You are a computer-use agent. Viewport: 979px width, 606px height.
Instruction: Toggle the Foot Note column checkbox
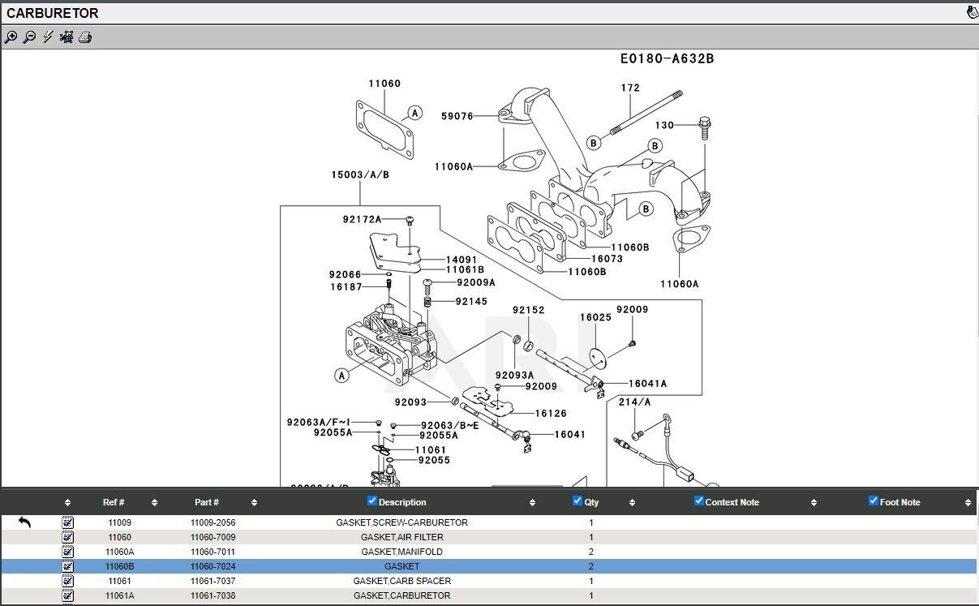pos(874,501)
